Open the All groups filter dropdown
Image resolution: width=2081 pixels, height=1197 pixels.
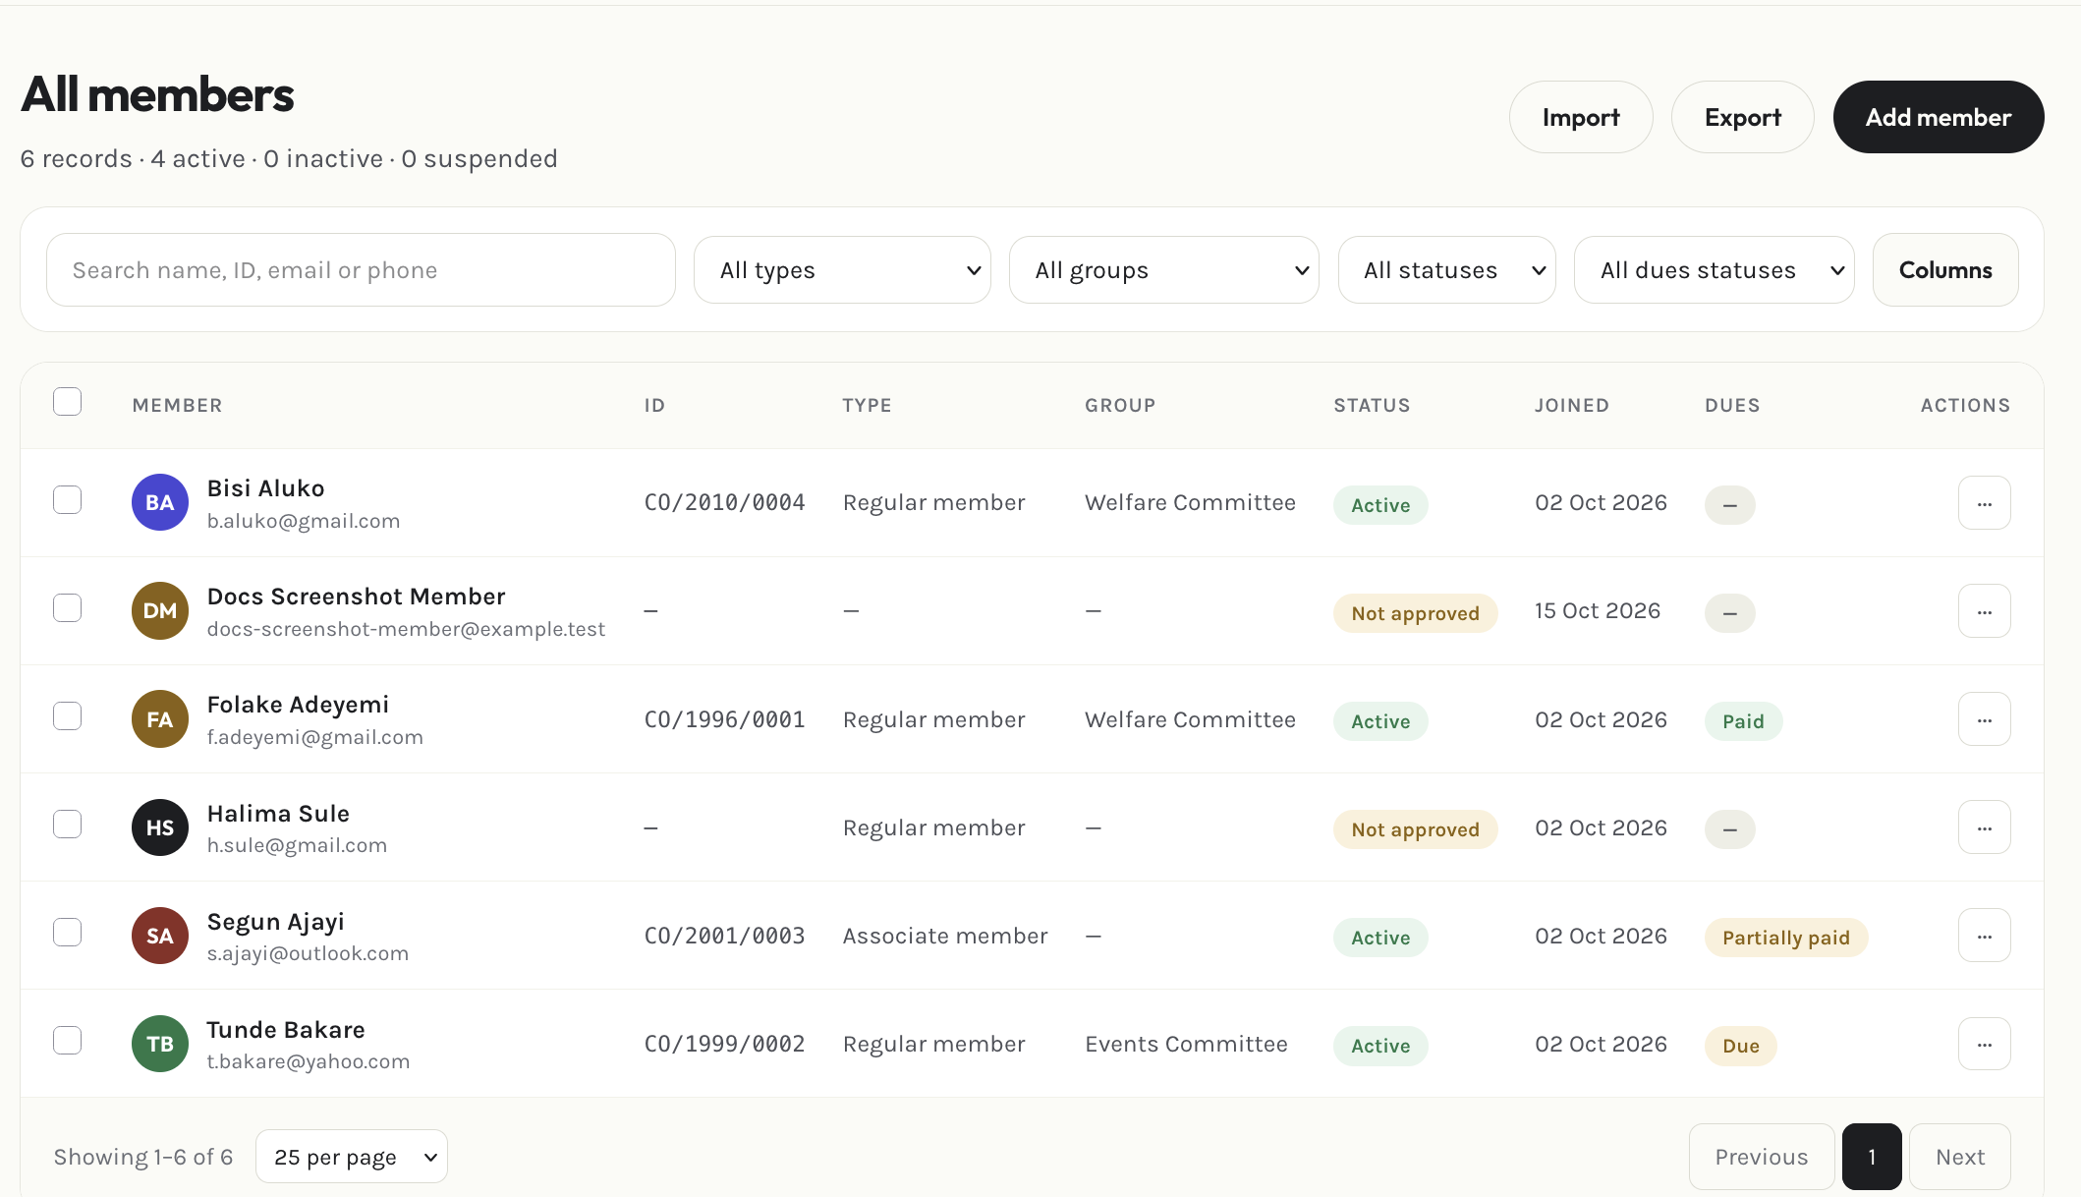(x=1163, y=270)
